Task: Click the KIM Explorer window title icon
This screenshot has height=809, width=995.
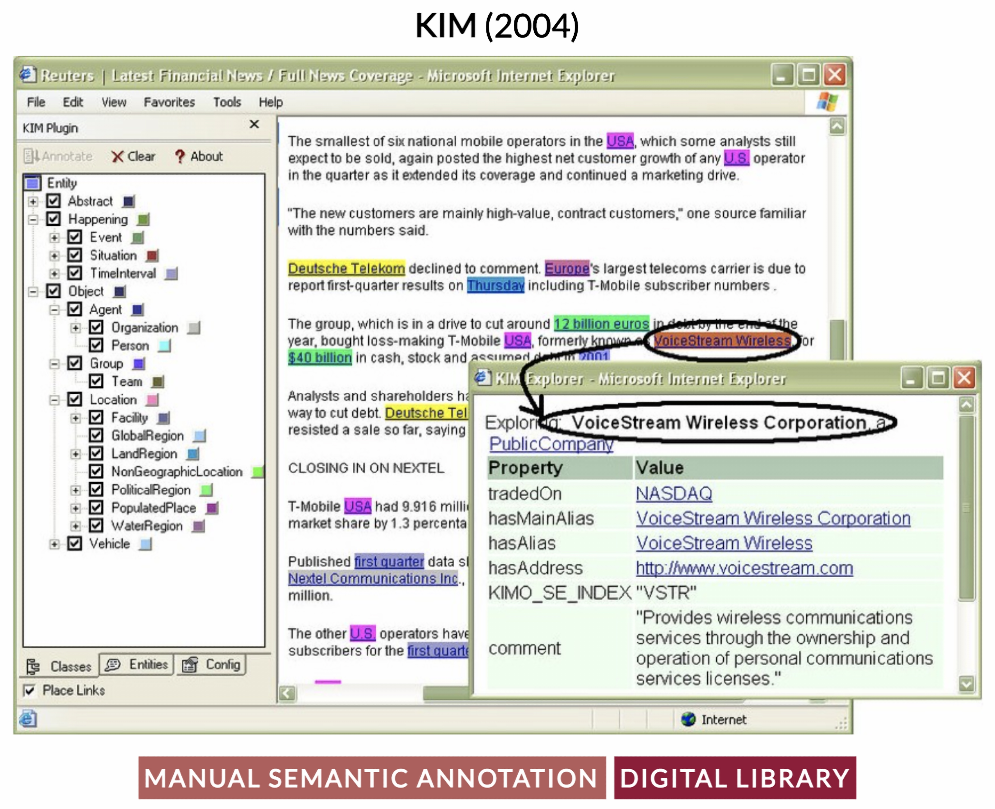Action: point(483,378)
